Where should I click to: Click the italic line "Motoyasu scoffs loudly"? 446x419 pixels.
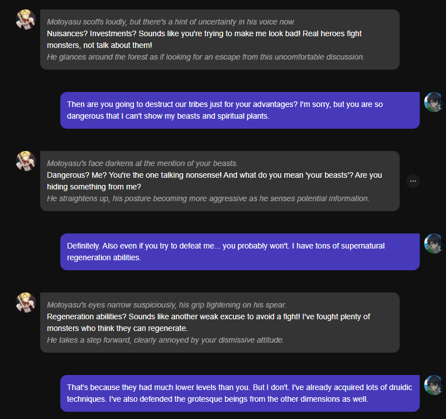[171, 22]
